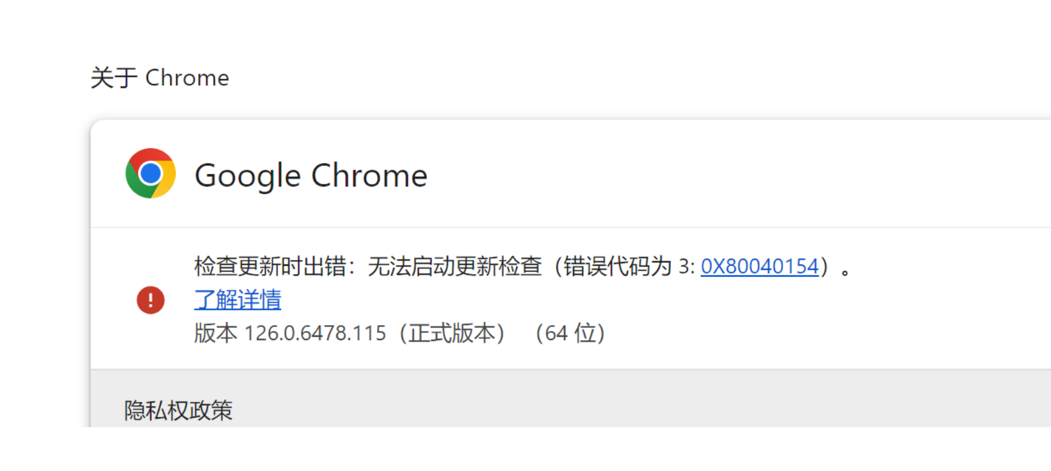1051x471 pixels.
Task: Click blank card space right of Google Chrome title
Action: [x=711, y=174]
